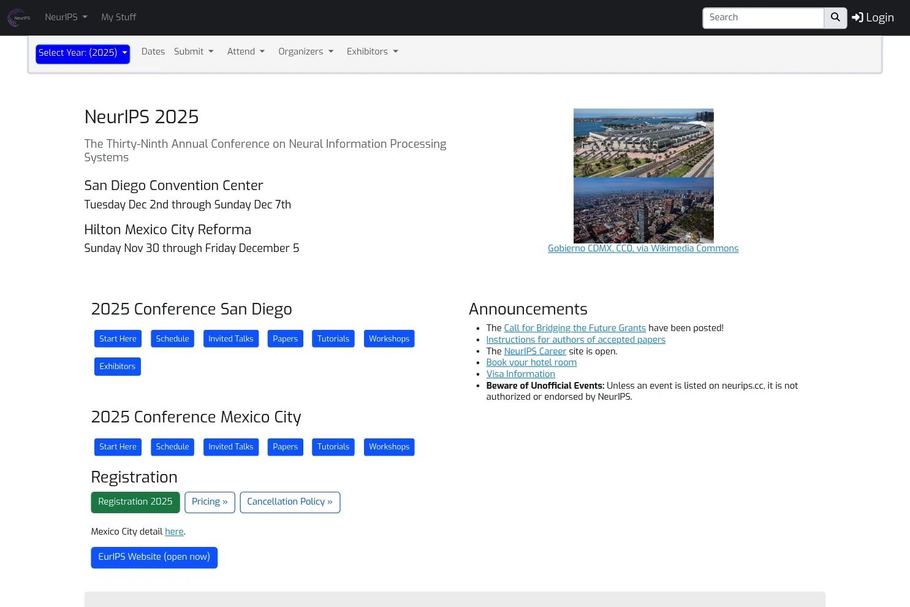910x607 pixels.
Task: Click the NeurIPS logo icon
Action: (x=18, y=18)
